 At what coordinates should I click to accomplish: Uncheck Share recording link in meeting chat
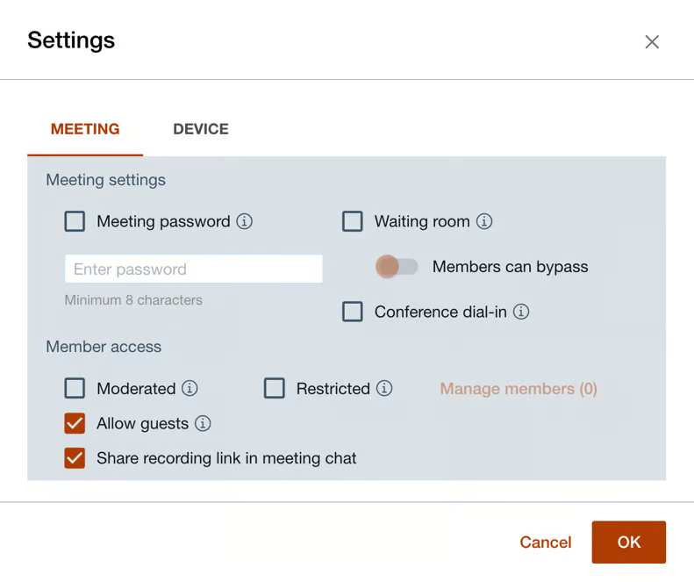[x=75, y=458]
